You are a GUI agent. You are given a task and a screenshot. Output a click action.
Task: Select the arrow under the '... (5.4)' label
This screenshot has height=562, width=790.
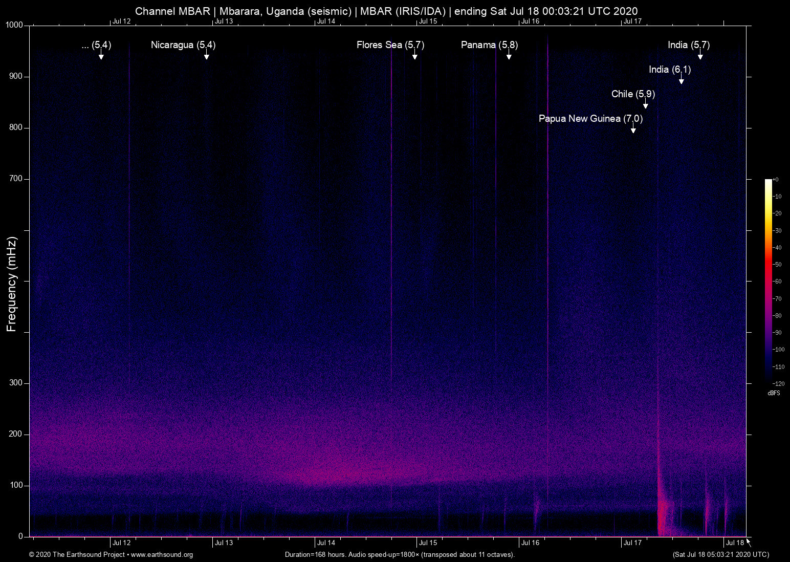tap(101, 56)
